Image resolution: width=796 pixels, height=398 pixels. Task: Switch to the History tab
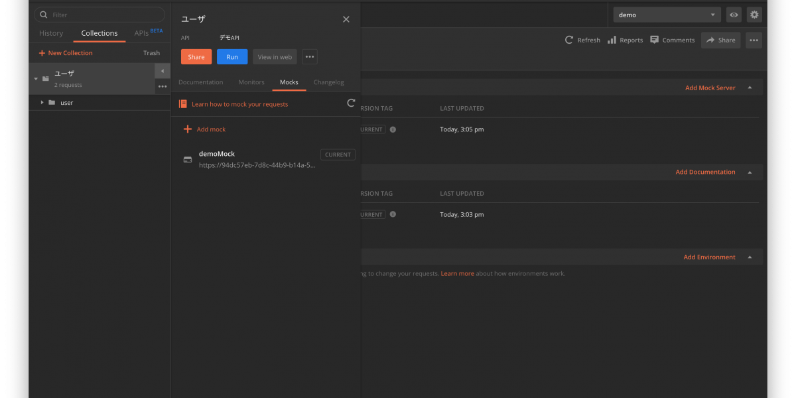(51, 33)
